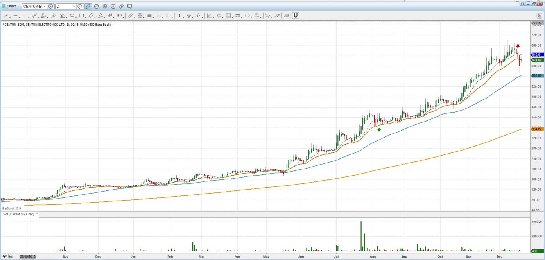Image resolution: width=545 pixels, height=260 pixels.
Task: Select the ellipse drawing tool
Action: [72, 16]
